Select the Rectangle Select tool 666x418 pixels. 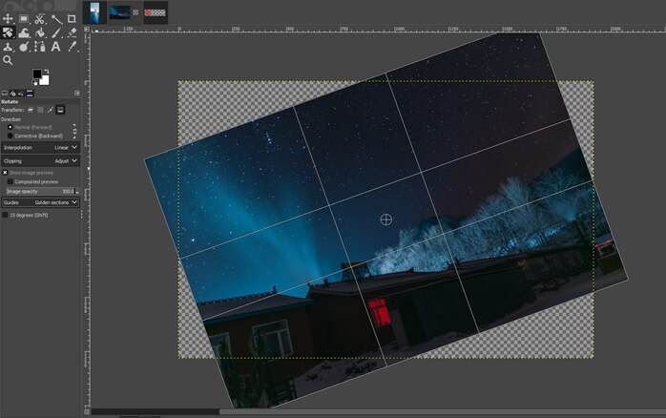[24, 19]
